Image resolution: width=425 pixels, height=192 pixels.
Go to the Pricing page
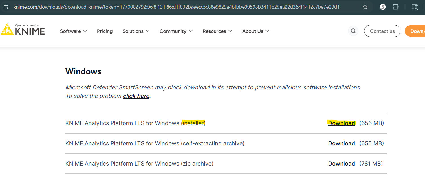tap(105, 31)
